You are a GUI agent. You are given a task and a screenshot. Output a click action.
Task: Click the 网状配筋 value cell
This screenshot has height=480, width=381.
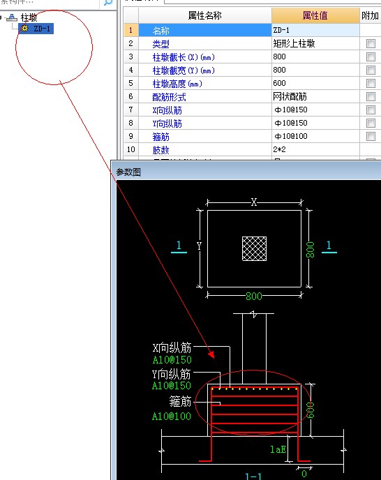315,96
